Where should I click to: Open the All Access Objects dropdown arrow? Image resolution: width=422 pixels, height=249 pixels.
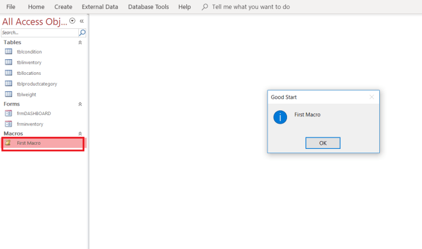[x=72, y=20]
